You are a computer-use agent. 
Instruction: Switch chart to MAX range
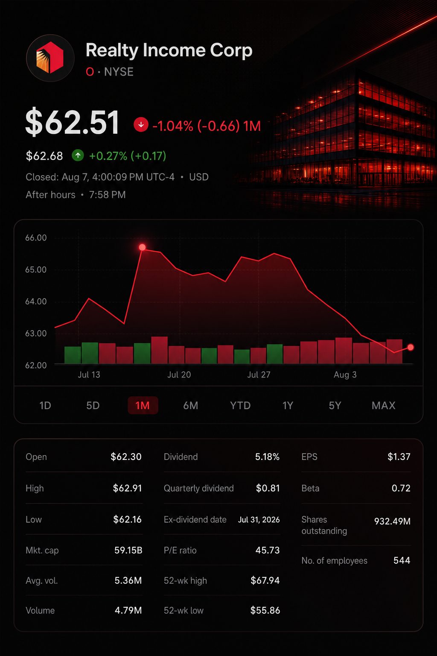click(384, 405)
